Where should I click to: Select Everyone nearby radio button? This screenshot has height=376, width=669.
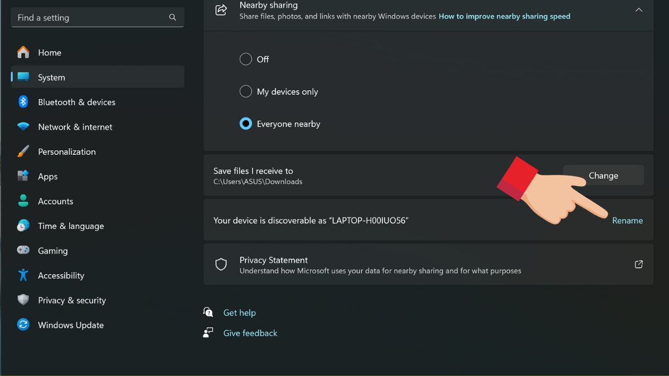pos(246,124)
